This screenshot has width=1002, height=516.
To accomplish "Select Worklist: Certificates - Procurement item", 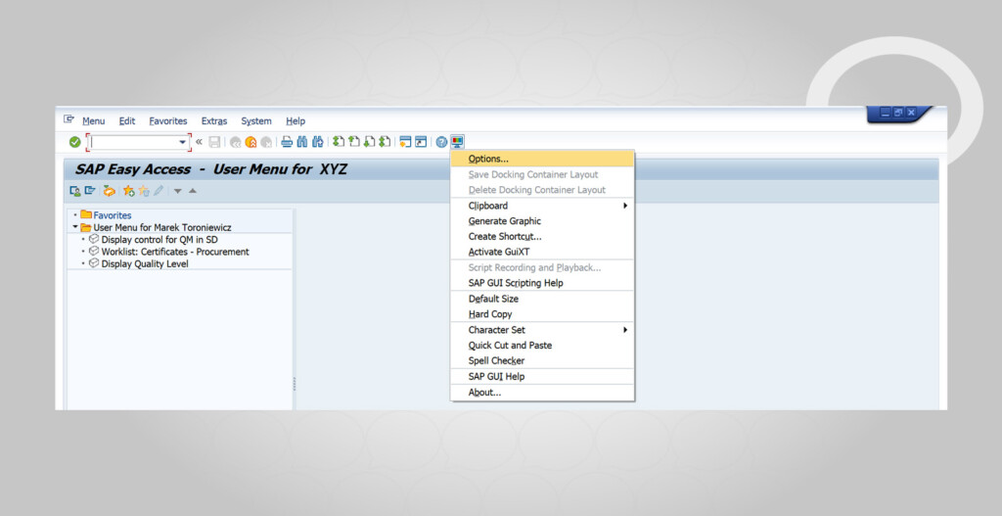I will 174,252.
